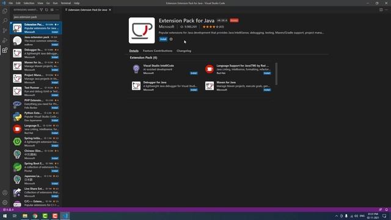
Task: Refresh the extensions list
Action: click(46, 10)
